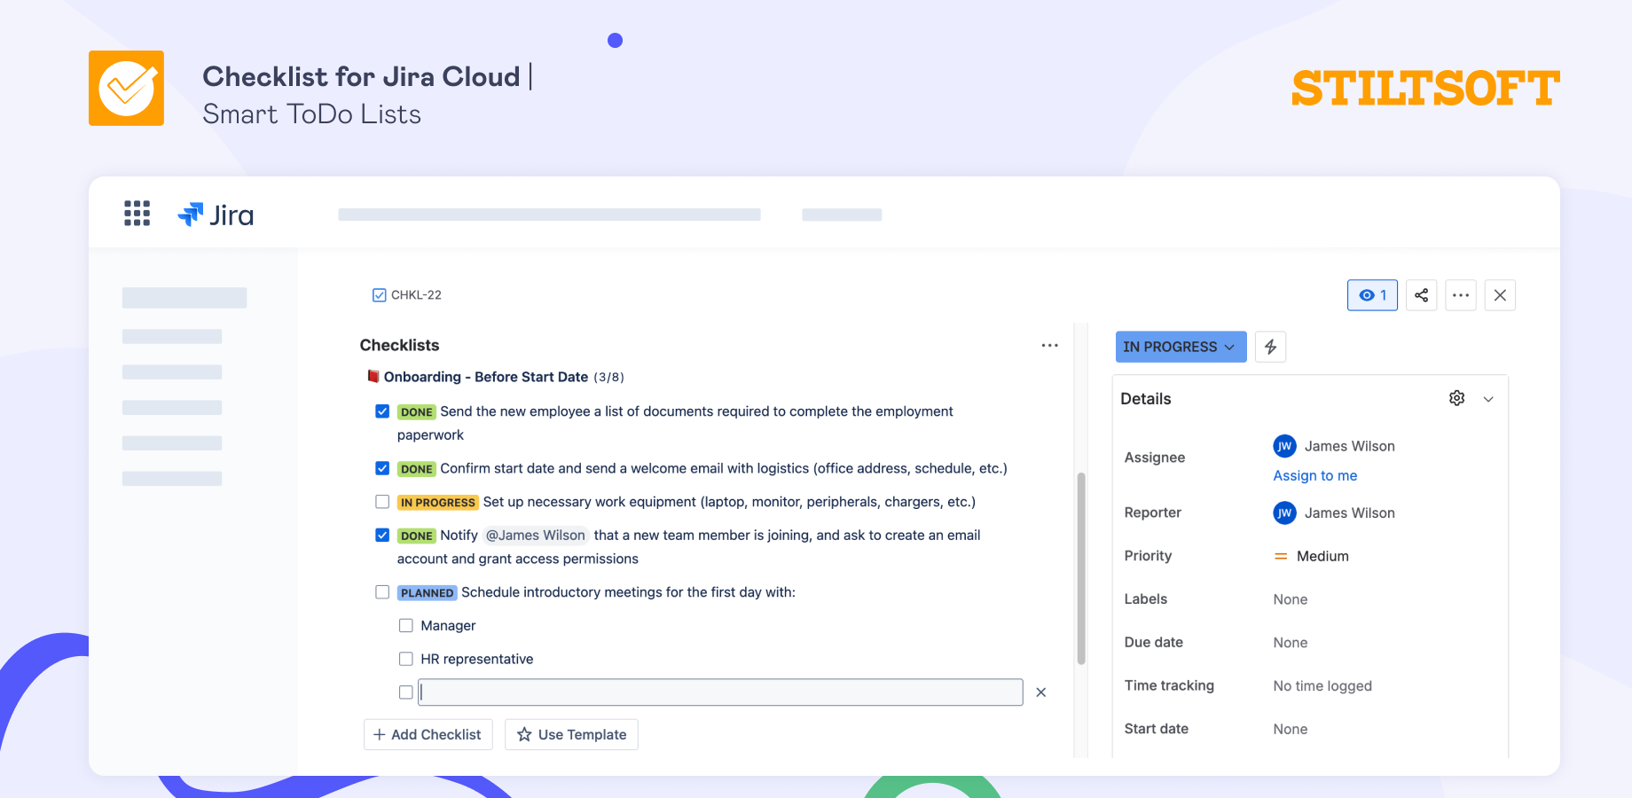This screenshot has width=1632, height=798.
Task: Edit the Due date value None
Action: point(1291,643)
